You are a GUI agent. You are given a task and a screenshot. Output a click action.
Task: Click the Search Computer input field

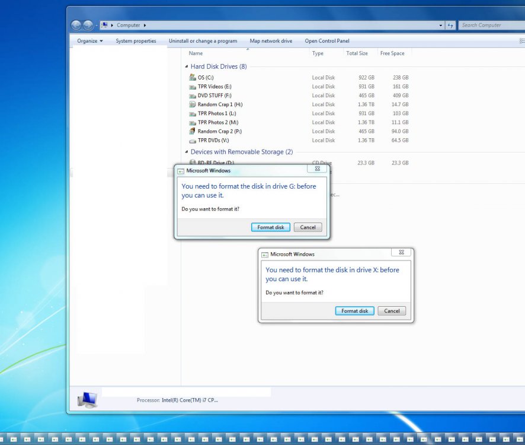click(491, 26)
